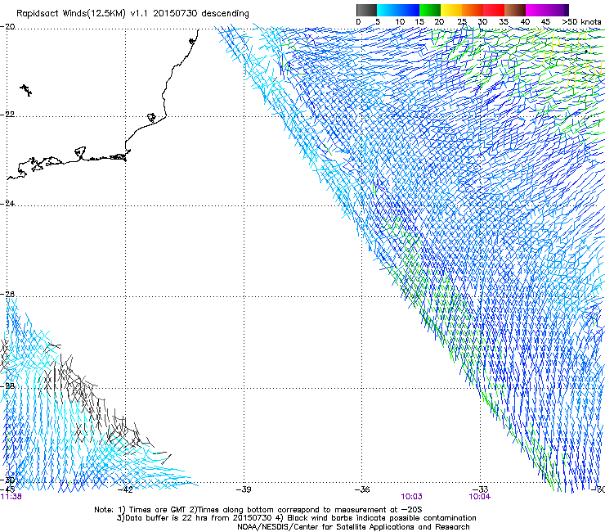This screenshot has width=605, height=532.
Task: Click the '-33' longitude axis label
Action: (481, 489)
